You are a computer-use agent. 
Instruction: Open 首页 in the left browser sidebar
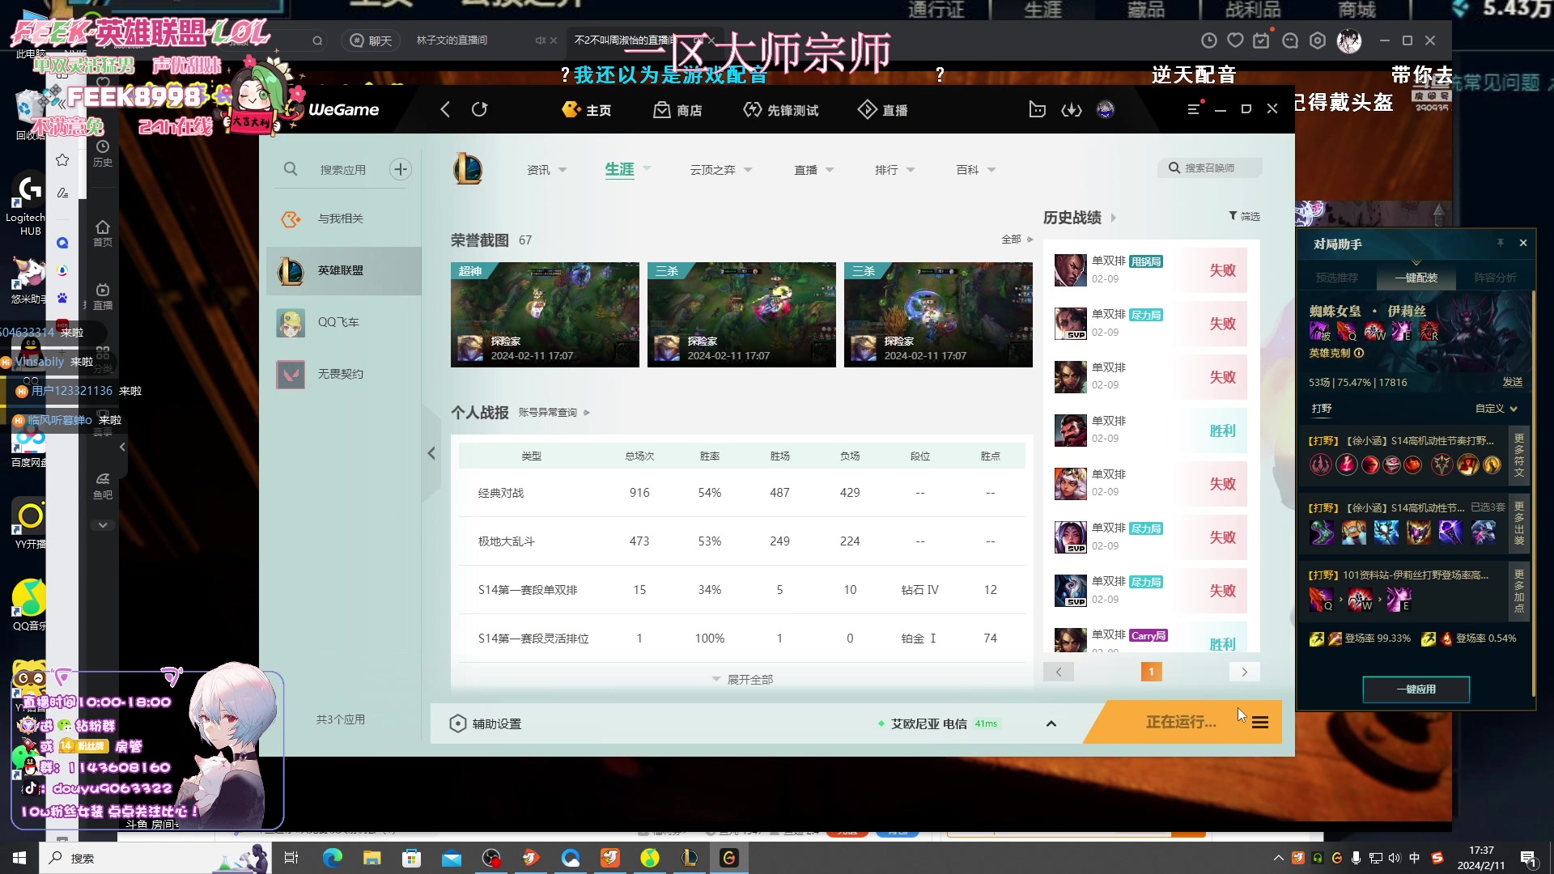(102, 233)
